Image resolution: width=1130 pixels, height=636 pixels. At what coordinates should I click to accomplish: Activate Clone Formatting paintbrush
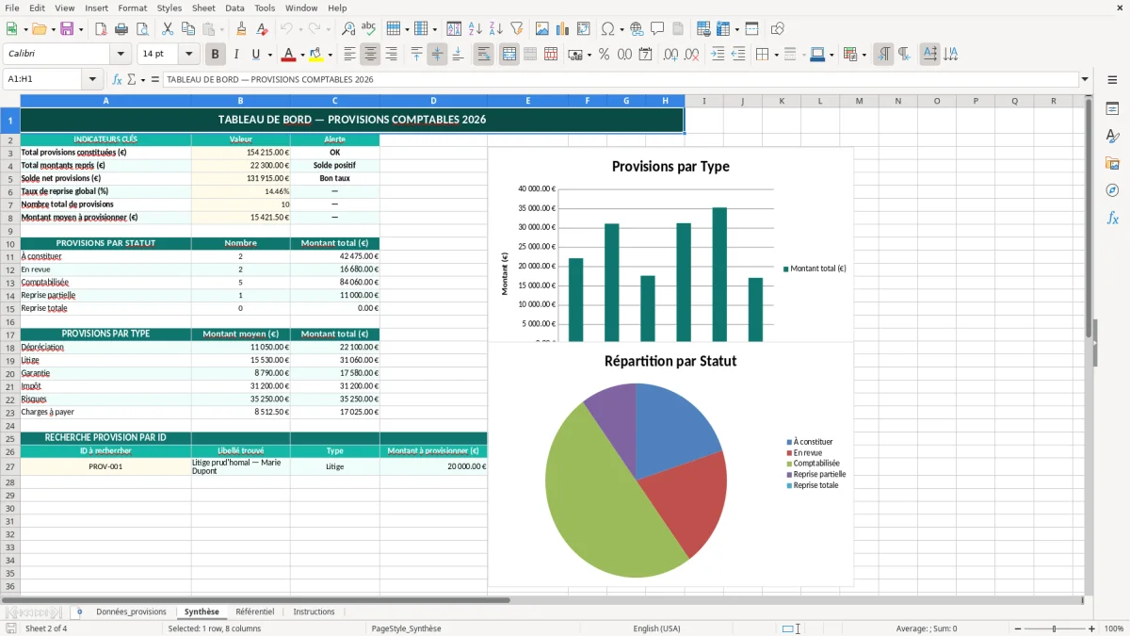click(242, 29)
